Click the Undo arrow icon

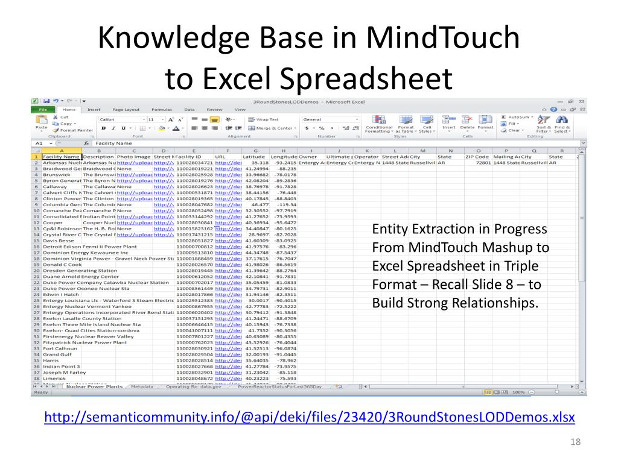(56, 101)
